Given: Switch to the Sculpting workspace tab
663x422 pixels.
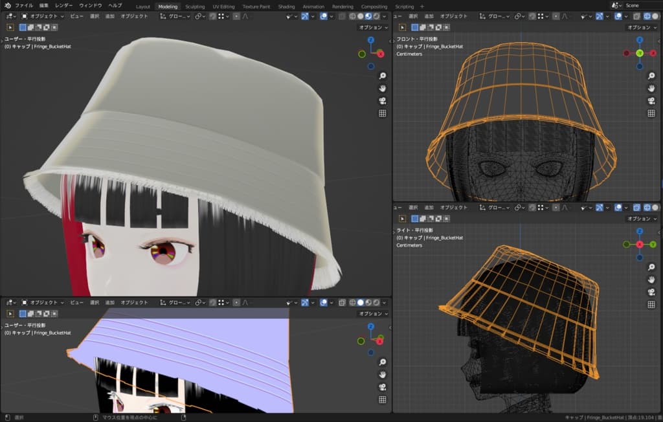Looking at the screenshot, I should click(195, 6).
